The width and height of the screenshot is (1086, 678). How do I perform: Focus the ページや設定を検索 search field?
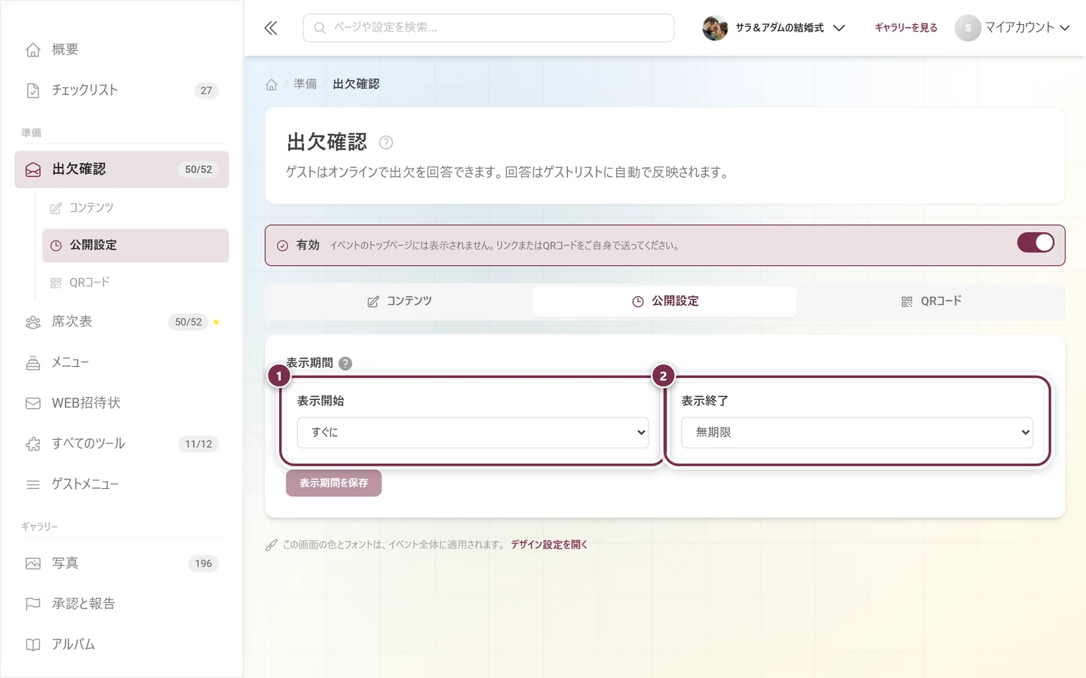pyautogui.click(x=489, y=28)
